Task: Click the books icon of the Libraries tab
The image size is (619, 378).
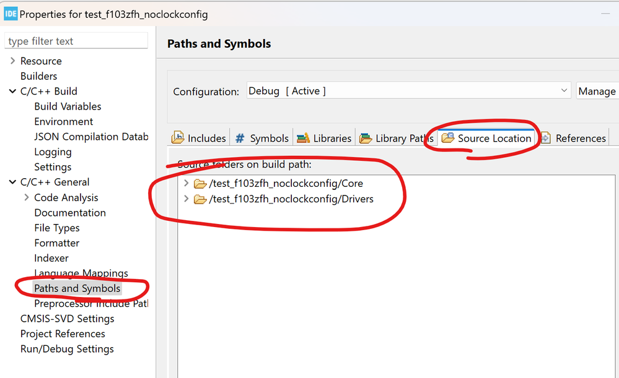Action: click(x=303, y=138)
